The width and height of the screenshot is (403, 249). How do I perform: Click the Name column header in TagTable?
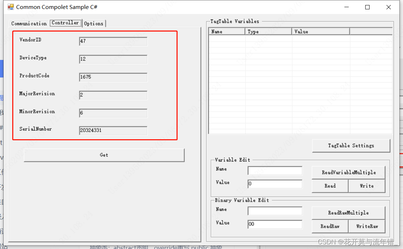point(227,32)
